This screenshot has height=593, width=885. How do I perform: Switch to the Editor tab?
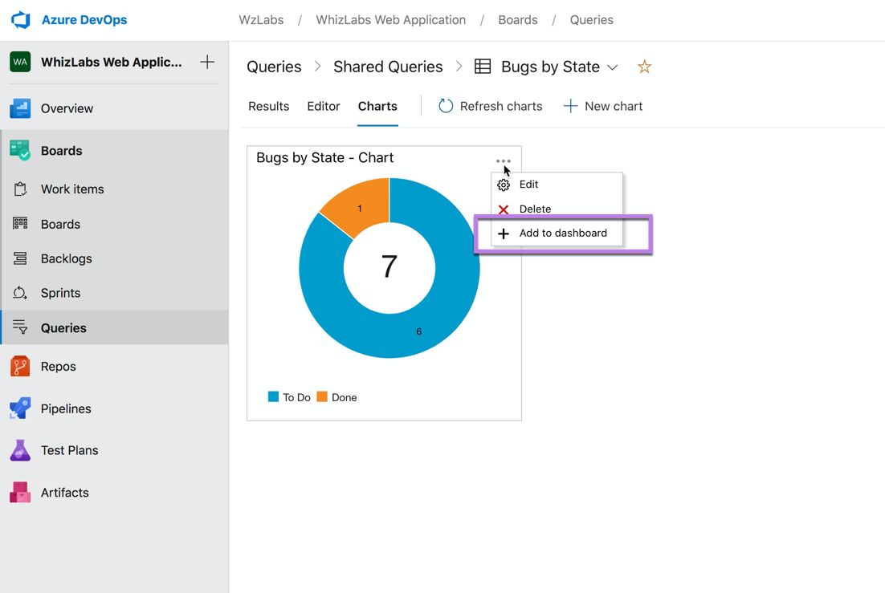click(324, 106)
